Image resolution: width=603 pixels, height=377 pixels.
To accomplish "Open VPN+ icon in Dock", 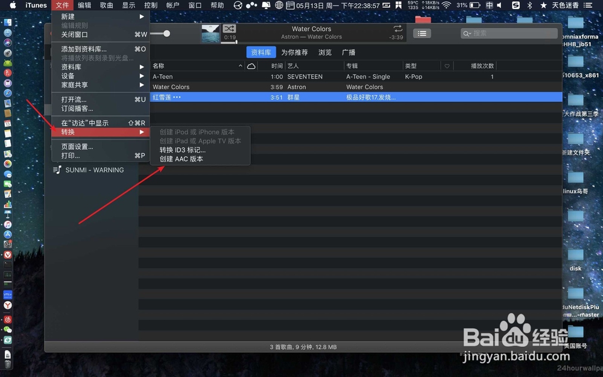I will click(8, 295).
